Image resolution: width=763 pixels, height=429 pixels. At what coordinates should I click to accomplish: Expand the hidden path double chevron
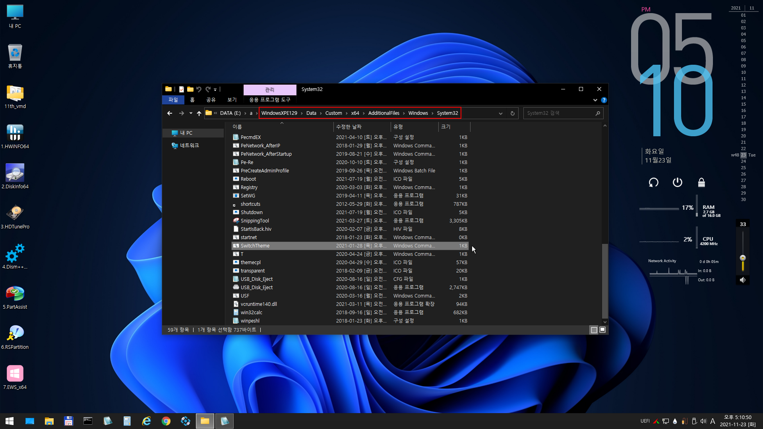(215, 113)
